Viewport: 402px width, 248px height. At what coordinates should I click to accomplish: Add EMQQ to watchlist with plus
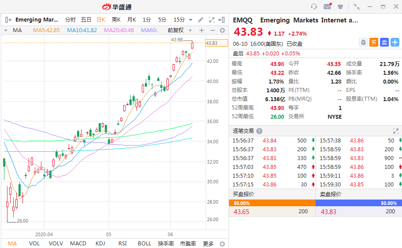point(395,43)
